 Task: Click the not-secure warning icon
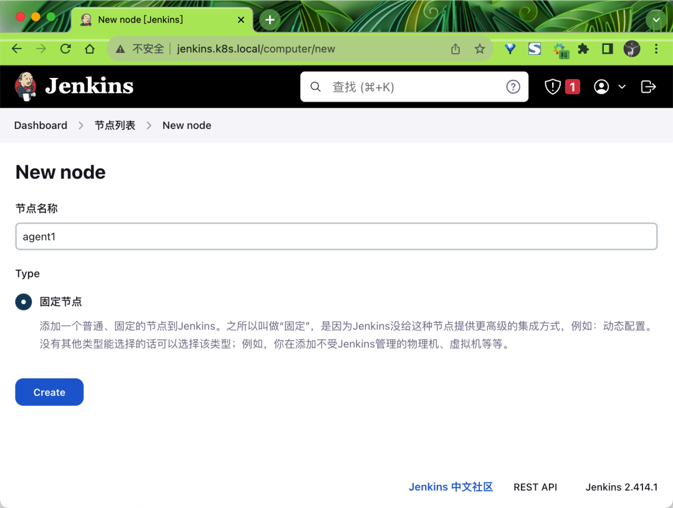(120, 49)
